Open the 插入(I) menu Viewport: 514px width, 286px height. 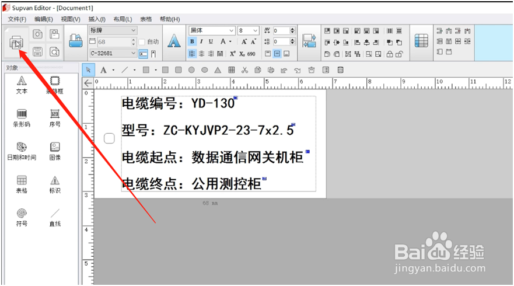click(97, 19)
